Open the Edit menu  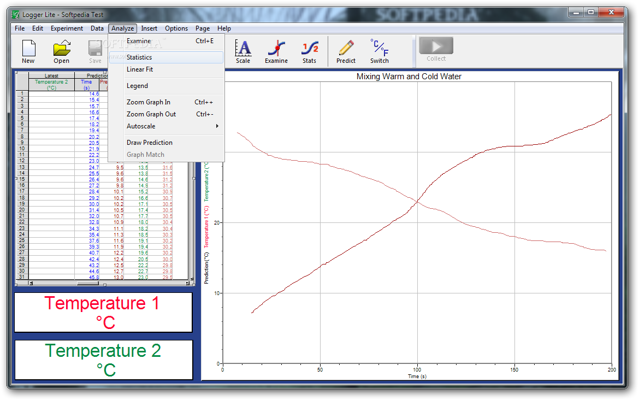(38, 28)
